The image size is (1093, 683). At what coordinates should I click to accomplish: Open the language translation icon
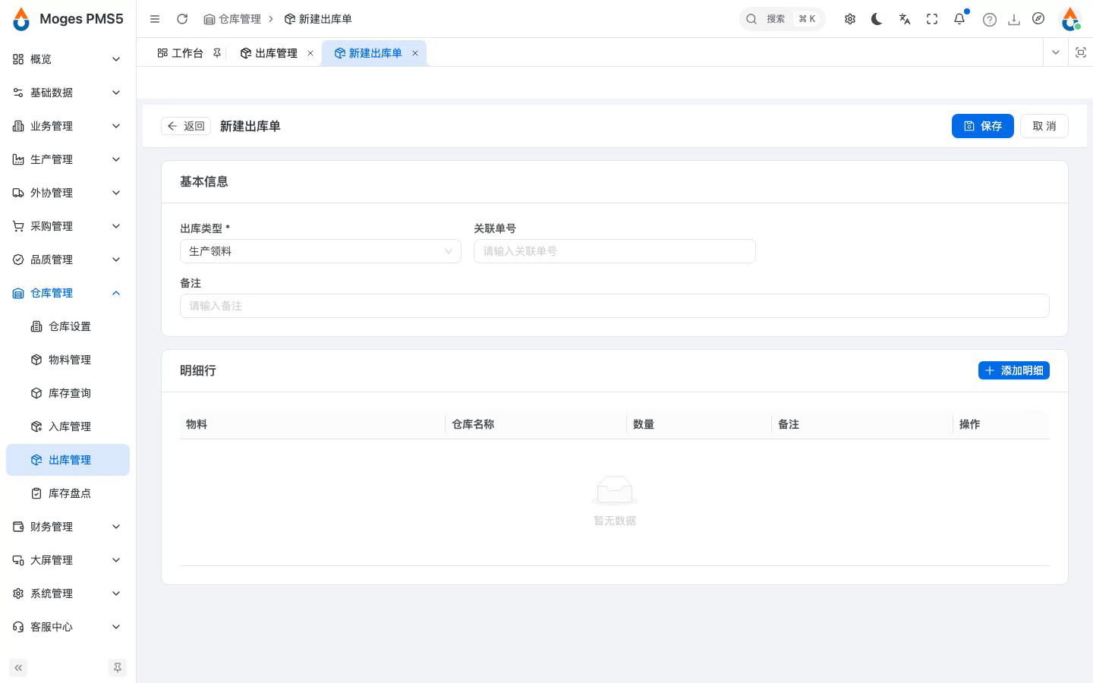click(905, 19)
